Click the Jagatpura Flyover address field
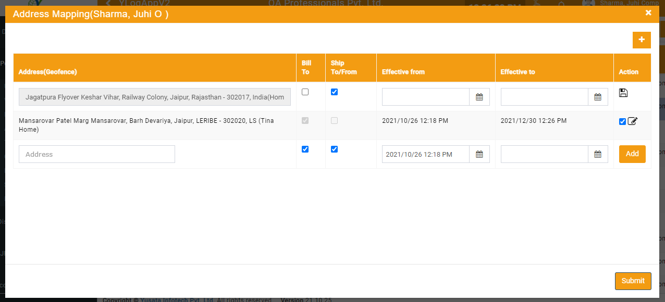The height and width of the screenshot is (302, 665). tap(155, 97)
